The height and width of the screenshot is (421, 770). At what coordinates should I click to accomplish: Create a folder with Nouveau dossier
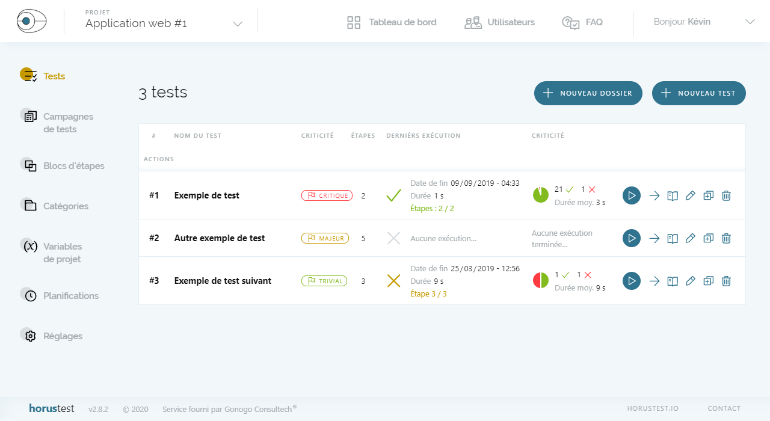(588, 93)
